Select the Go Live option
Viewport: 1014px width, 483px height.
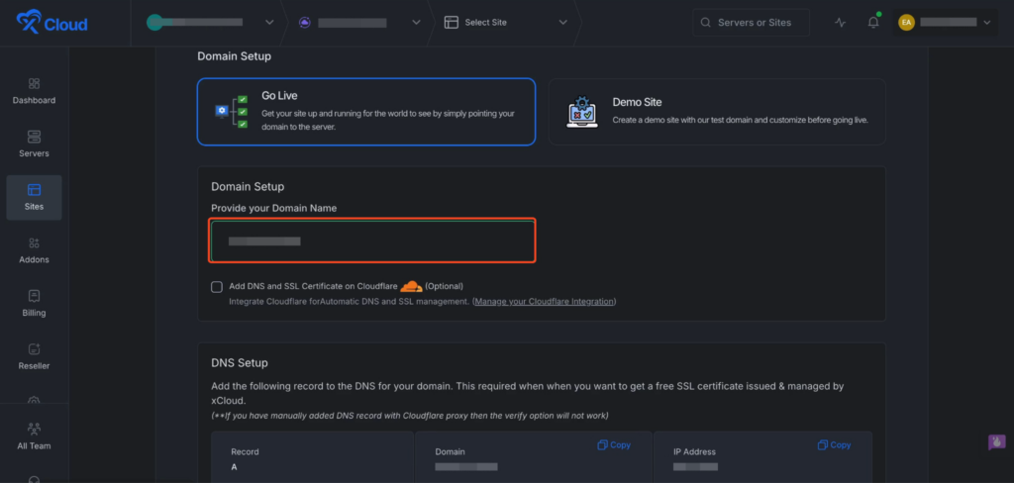point(365,112)
